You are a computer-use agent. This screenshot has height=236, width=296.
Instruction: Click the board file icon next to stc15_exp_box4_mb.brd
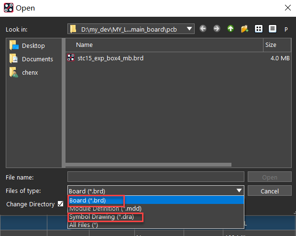(x=71, y=58)
